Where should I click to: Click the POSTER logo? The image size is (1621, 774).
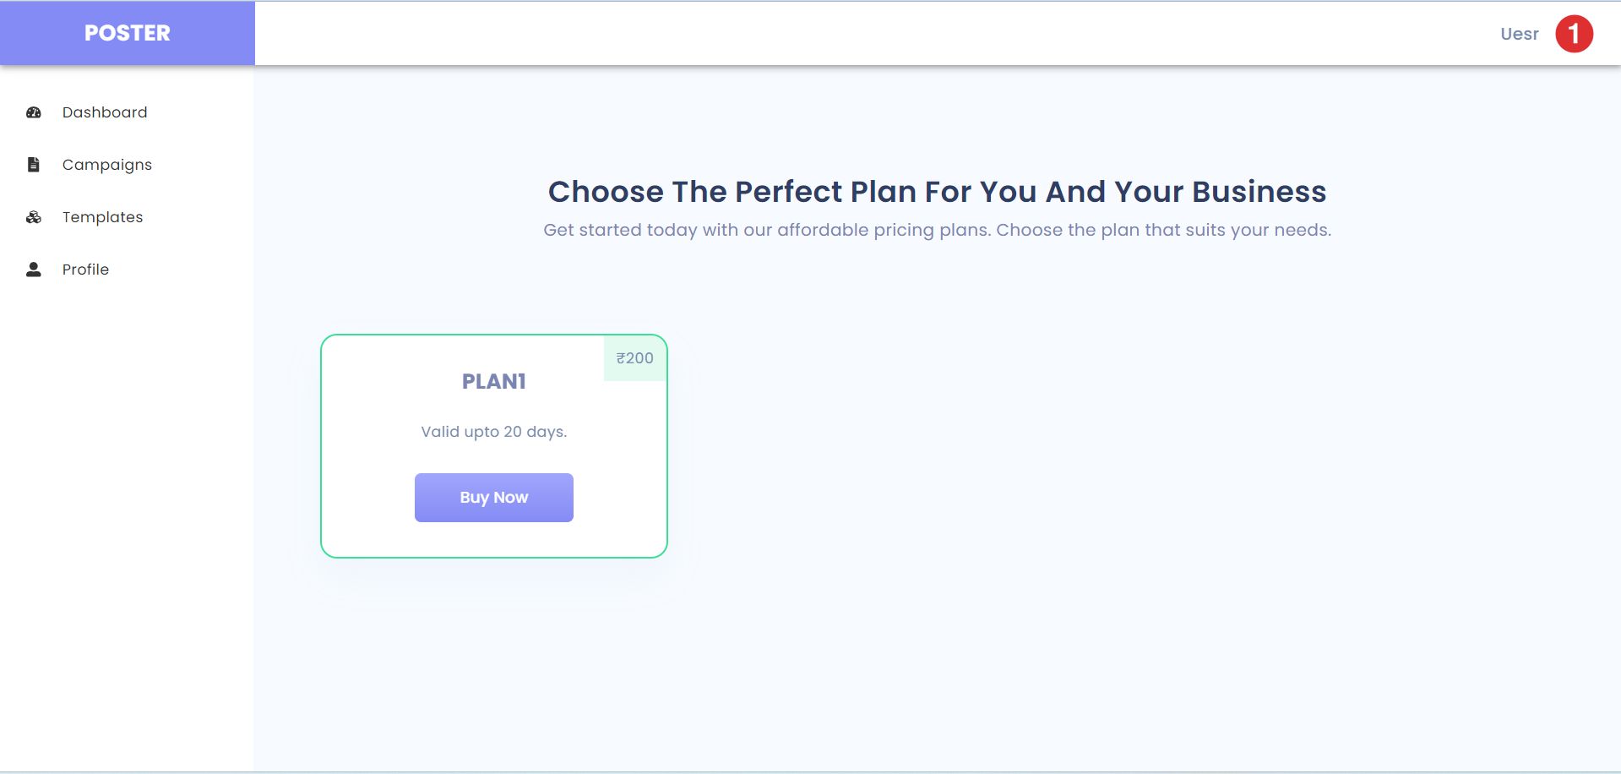click(128, 33)
